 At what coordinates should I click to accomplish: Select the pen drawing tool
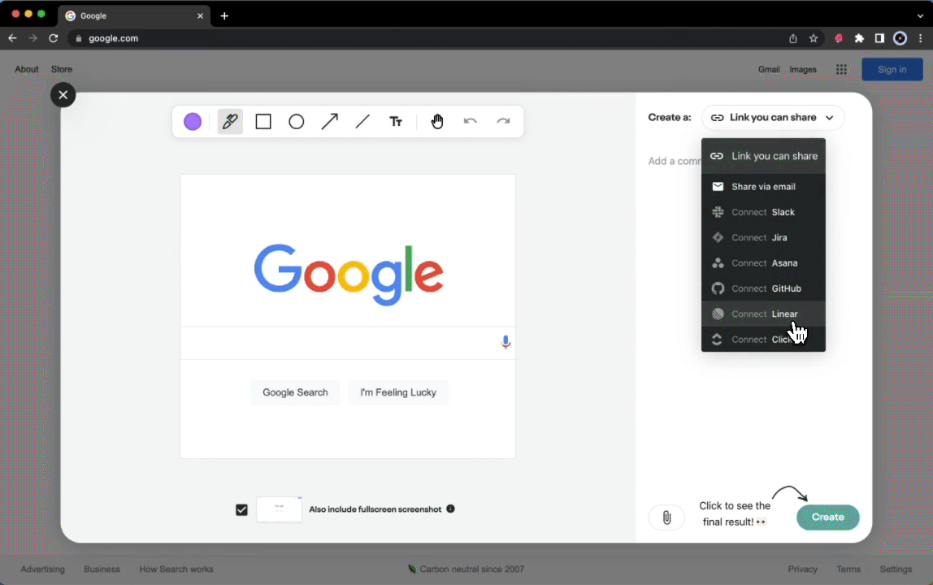(230, 122)
